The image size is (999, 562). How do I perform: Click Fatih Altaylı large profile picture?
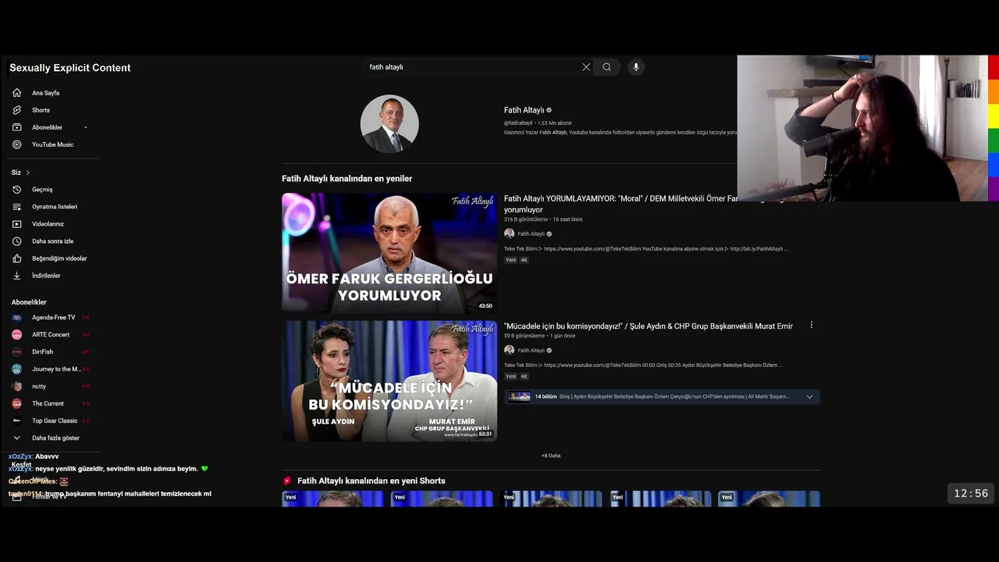[389, 124]
